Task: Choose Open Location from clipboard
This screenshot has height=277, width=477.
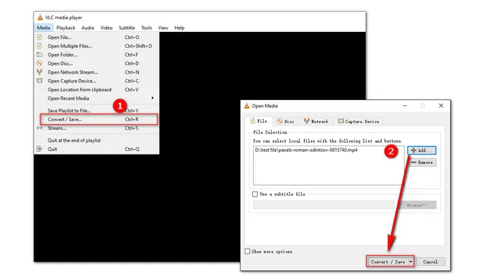Action: coord(97,90)
